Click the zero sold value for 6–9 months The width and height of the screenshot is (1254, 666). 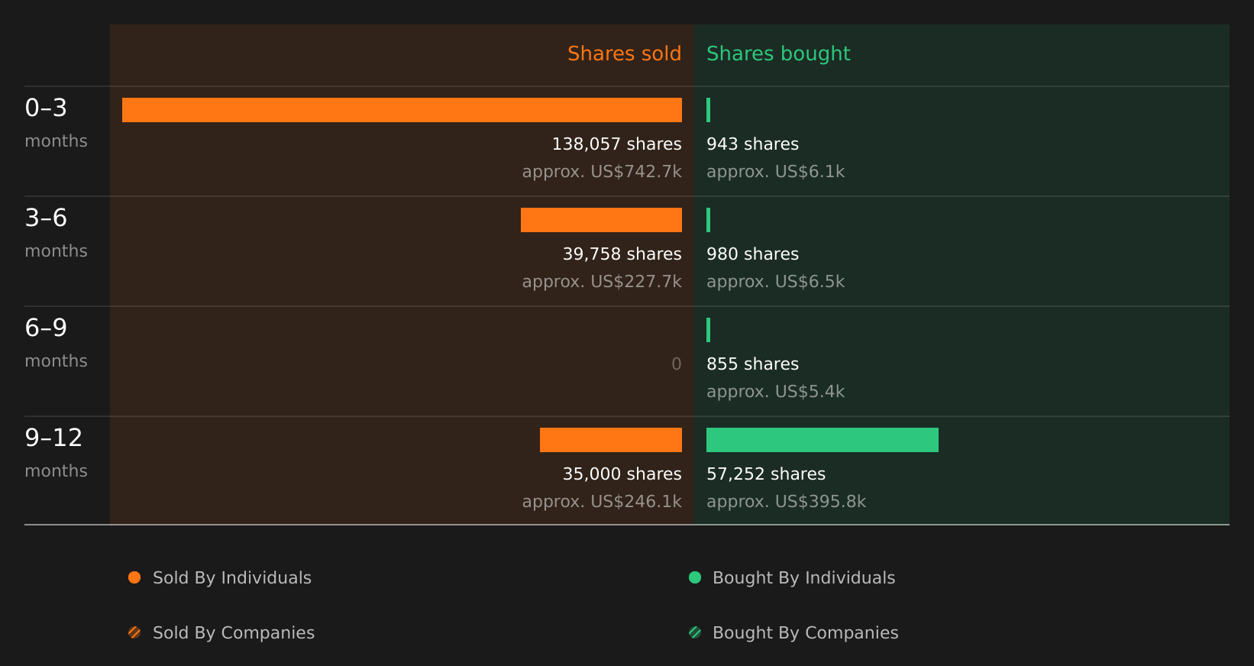pos(677,364)
